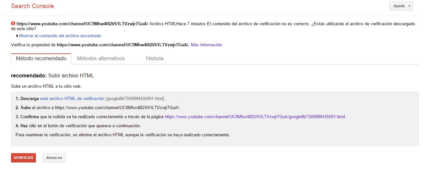The width and height of the screenshot is (426, 169).
Task: Click the heading 'recomendado: Subir archivo HTML'
Action: point(52,76)
